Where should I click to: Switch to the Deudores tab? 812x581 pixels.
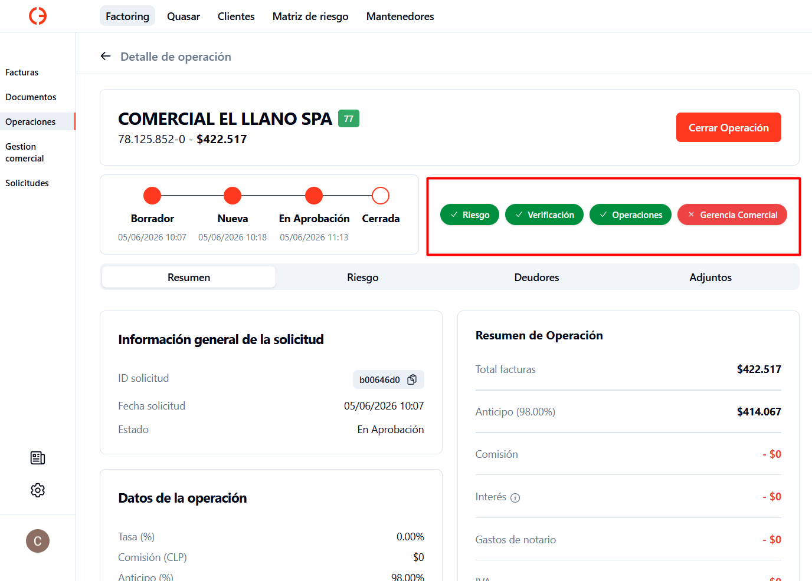click(536, 277)
